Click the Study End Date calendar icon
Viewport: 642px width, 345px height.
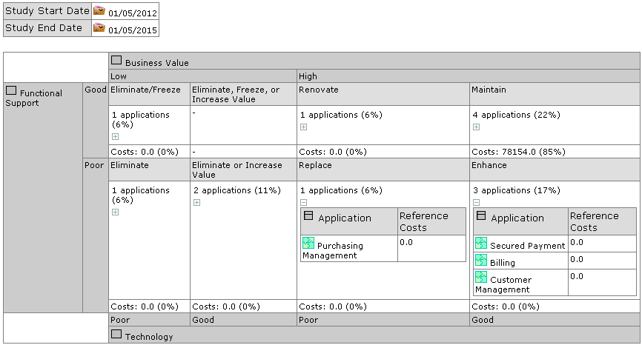pos(99,28)
